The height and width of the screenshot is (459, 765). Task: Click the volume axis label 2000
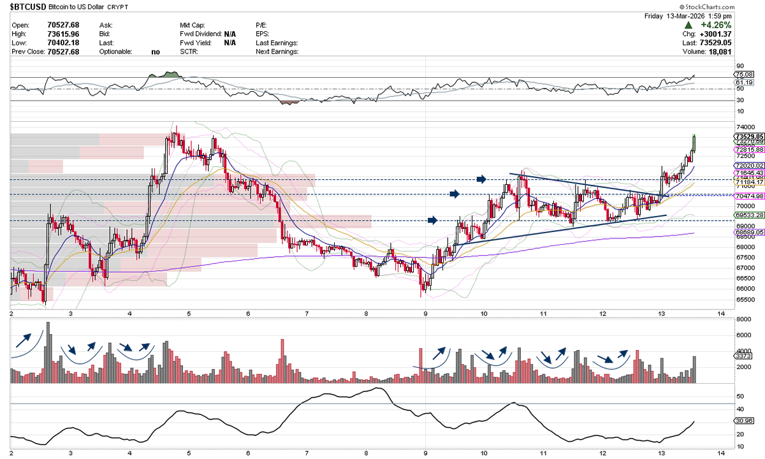pyautogui.click(x=743, y=367)
